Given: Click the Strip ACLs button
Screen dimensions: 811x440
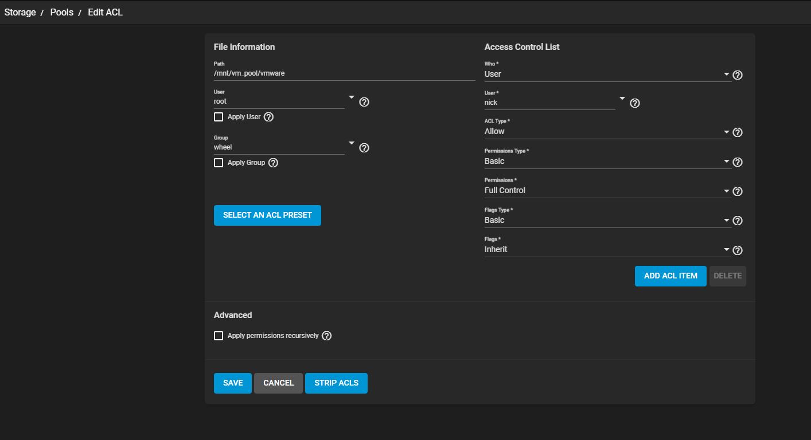Looking at the screenshot, I should [336, 383].
